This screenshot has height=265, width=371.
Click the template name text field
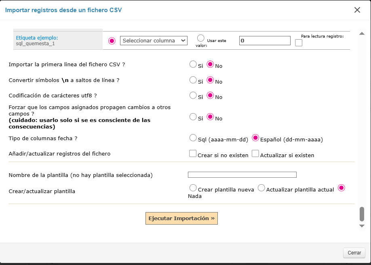[x=242, y=175]
